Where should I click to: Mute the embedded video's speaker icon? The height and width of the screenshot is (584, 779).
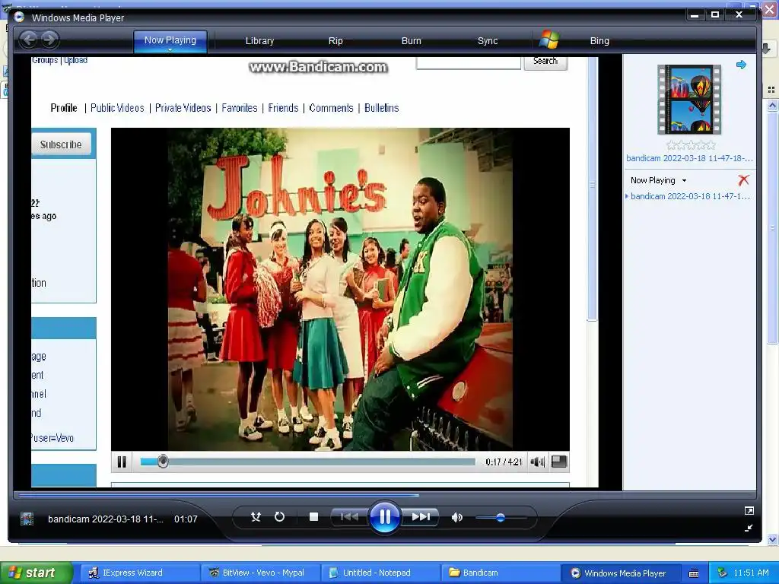538,462
